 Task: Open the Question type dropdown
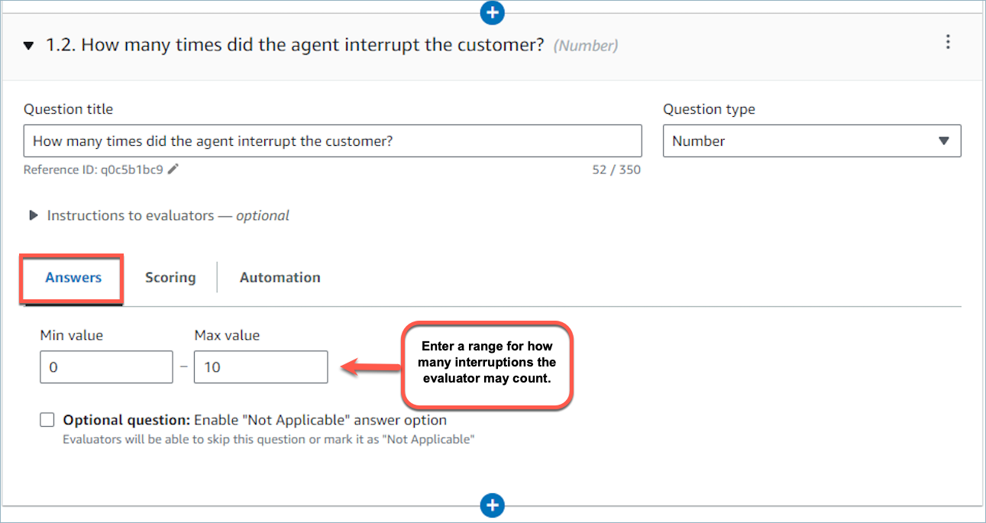811,141
